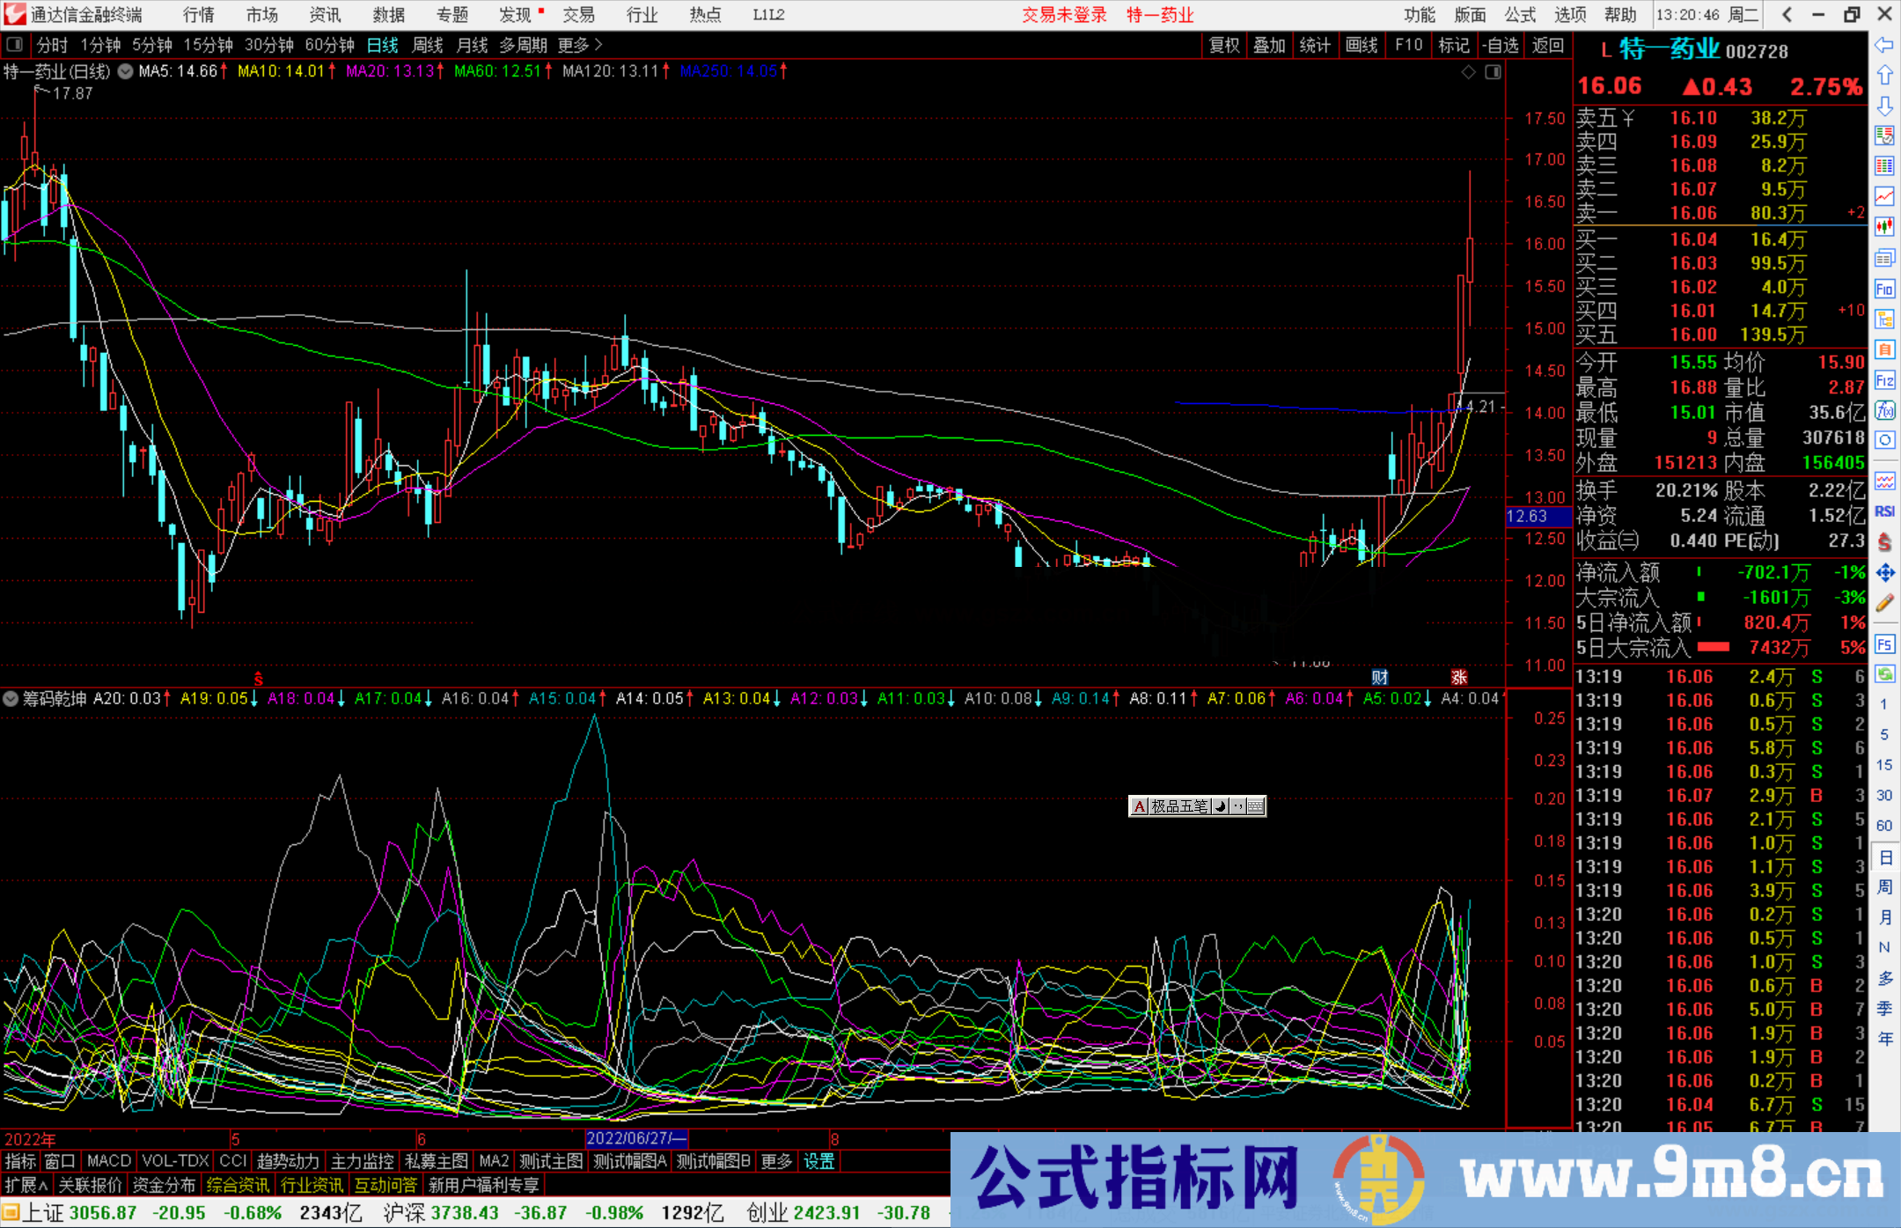Click the down arrow icon in right sidebar
Image resolution: width=1901 pixels, height=1228 pixels.
(x=1884, y=106)
